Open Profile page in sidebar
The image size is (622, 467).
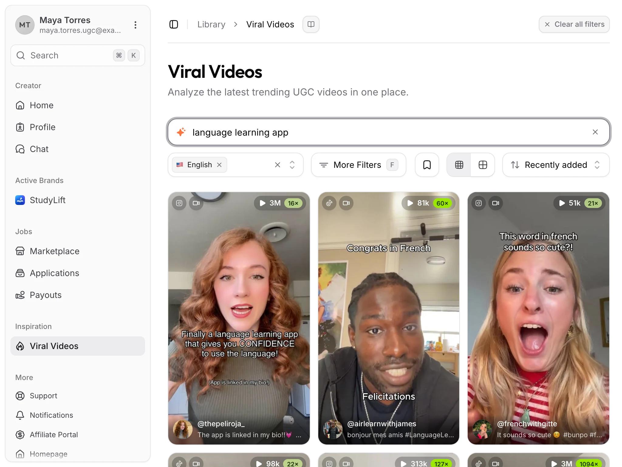coord(78,127)
